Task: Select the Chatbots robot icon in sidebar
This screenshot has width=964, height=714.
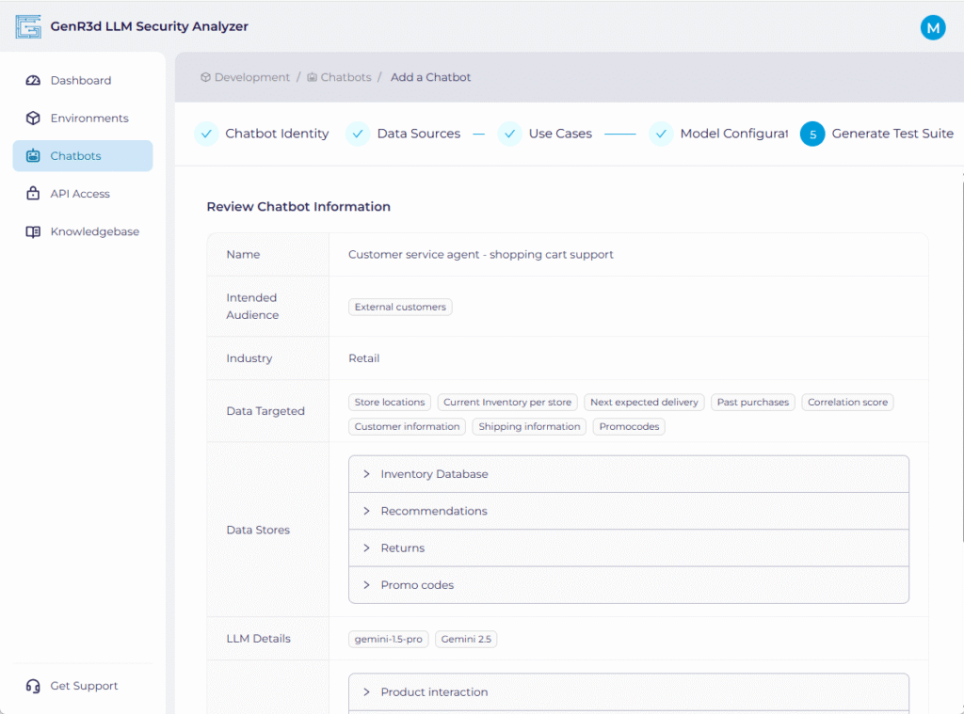Action: click(x=33, y=156)
